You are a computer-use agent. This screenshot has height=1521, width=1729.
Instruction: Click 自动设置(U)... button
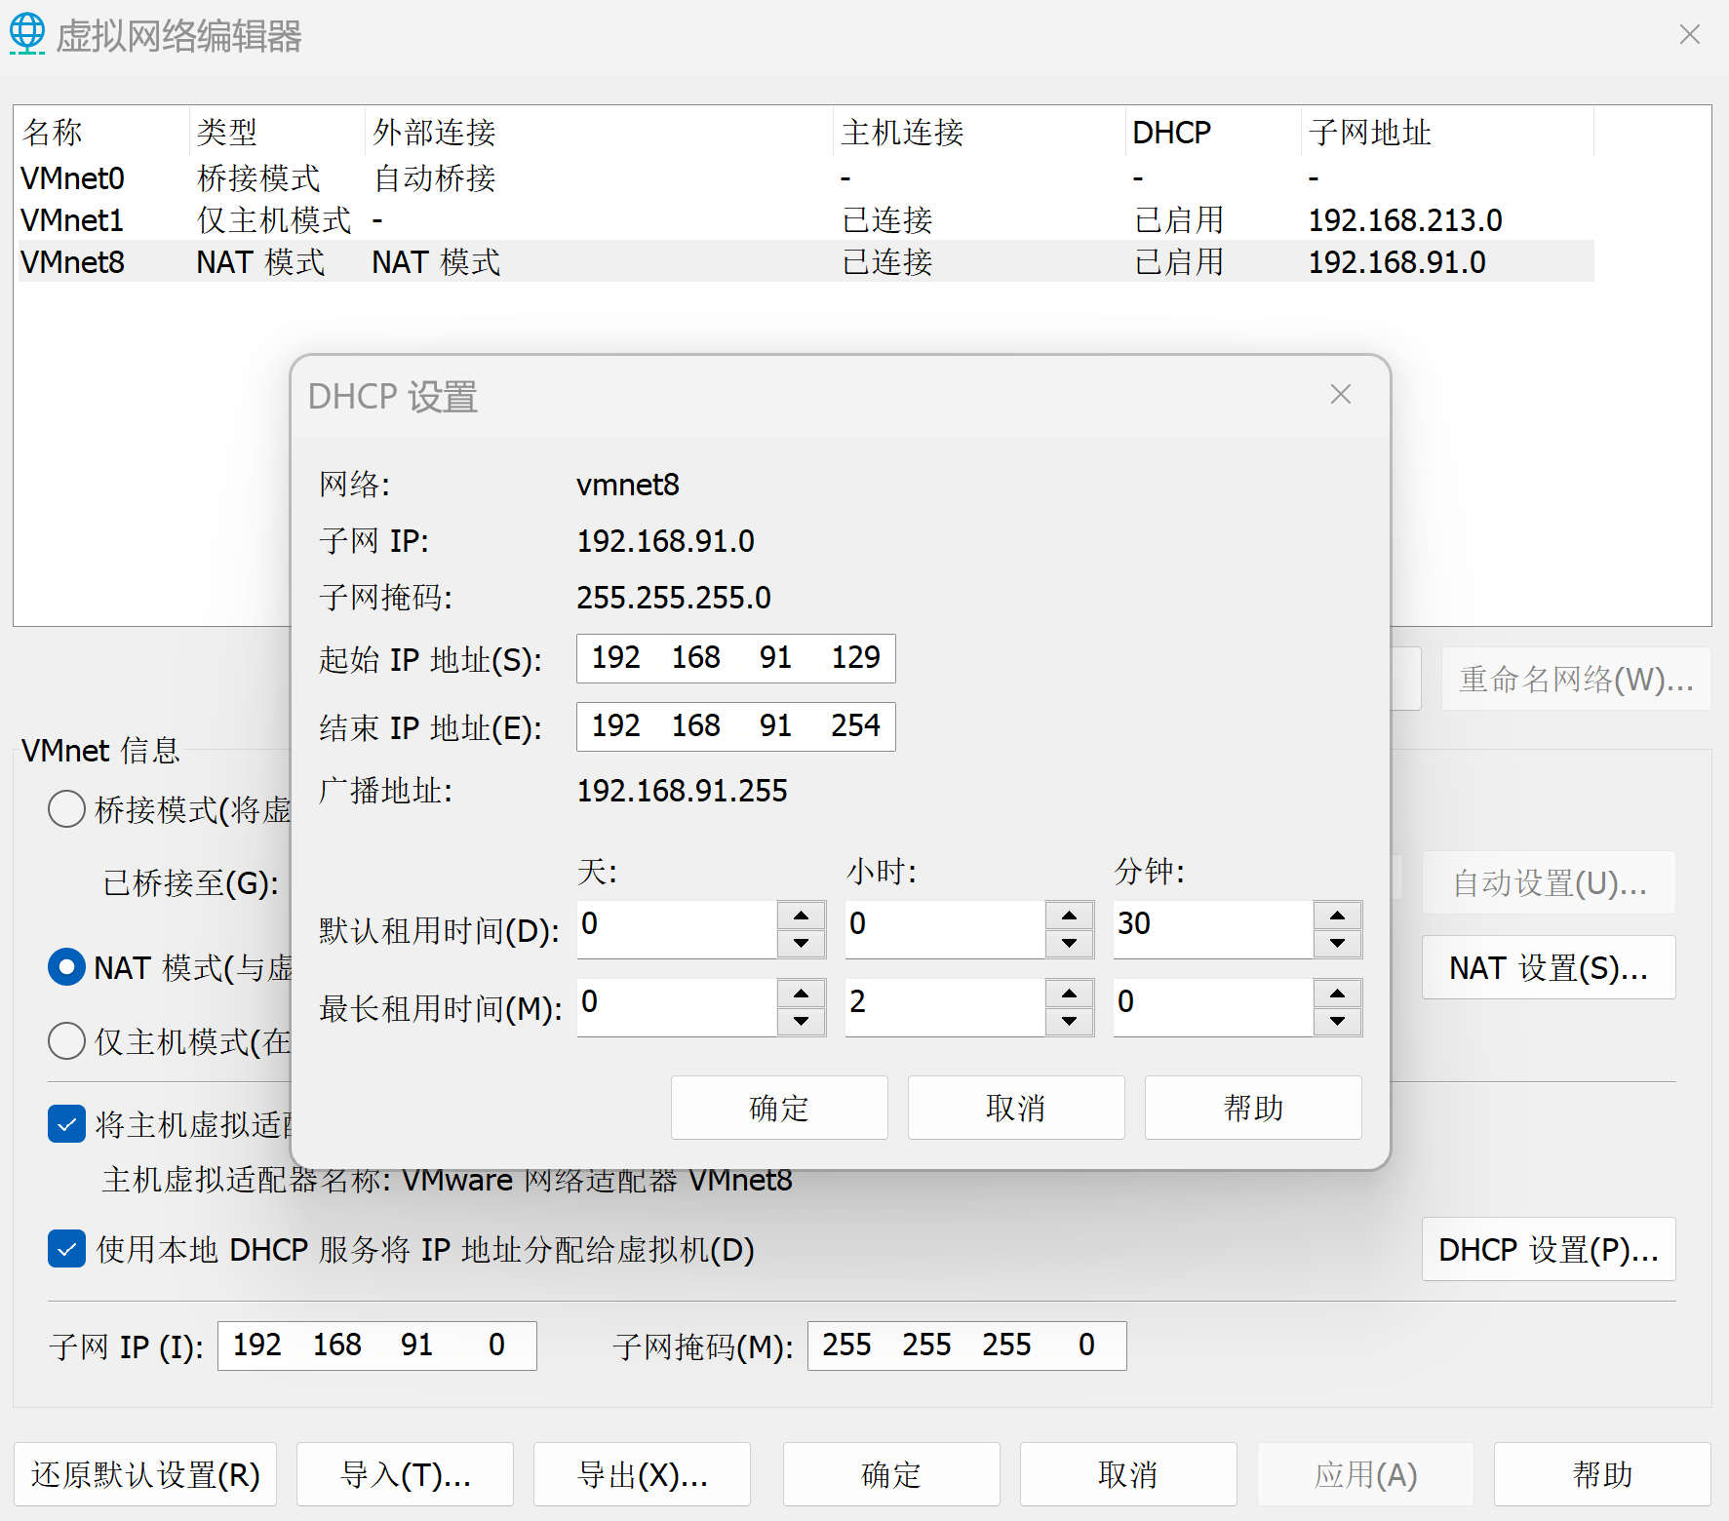tap(1549, 882)
